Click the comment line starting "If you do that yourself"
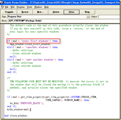Screen dimensions: 121x120 (57, 28)
